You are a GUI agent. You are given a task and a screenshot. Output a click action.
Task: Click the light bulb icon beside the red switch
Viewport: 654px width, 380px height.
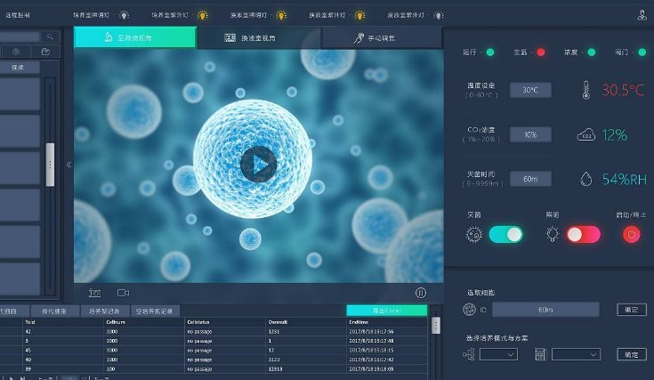553,234
